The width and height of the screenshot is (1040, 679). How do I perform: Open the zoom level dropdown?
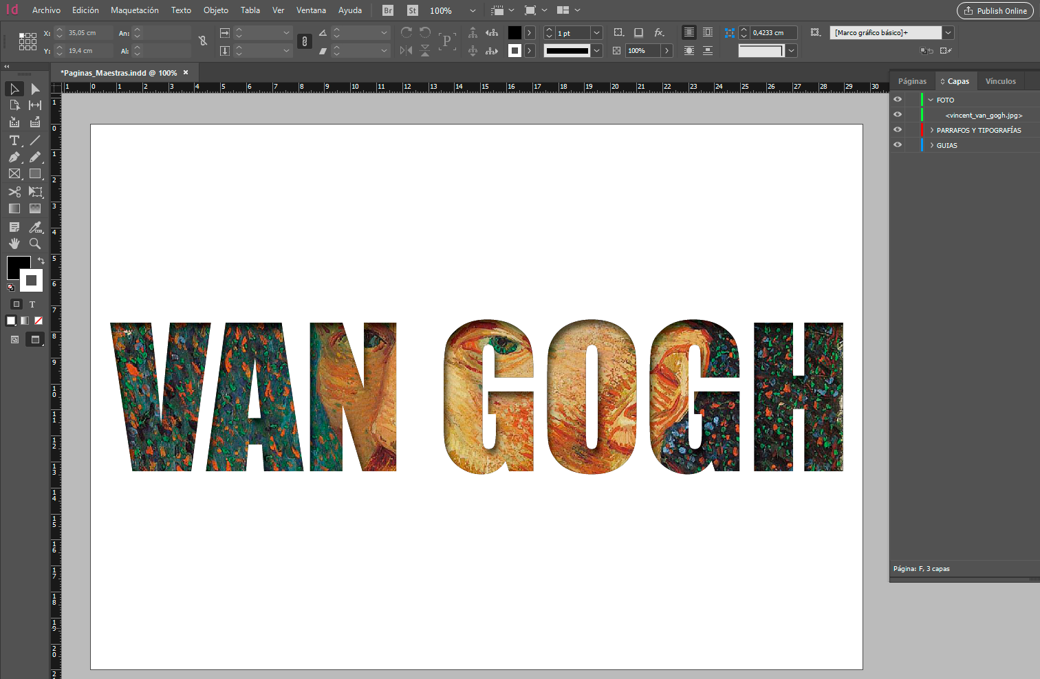point(473,10)
